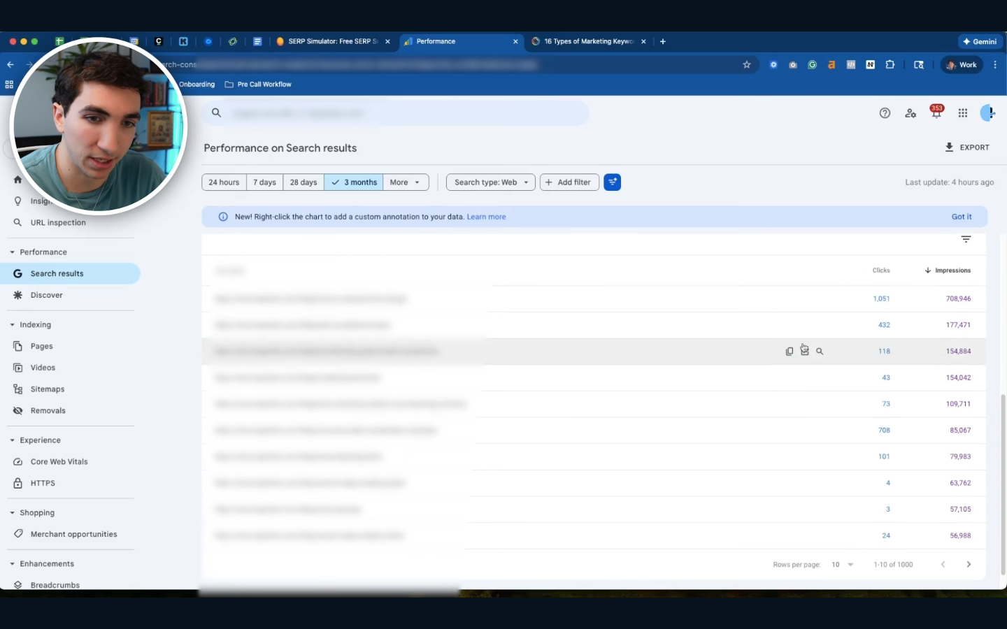Select the 24 hours date range
The image size is (1007, 629).
[x=224, y=182]
